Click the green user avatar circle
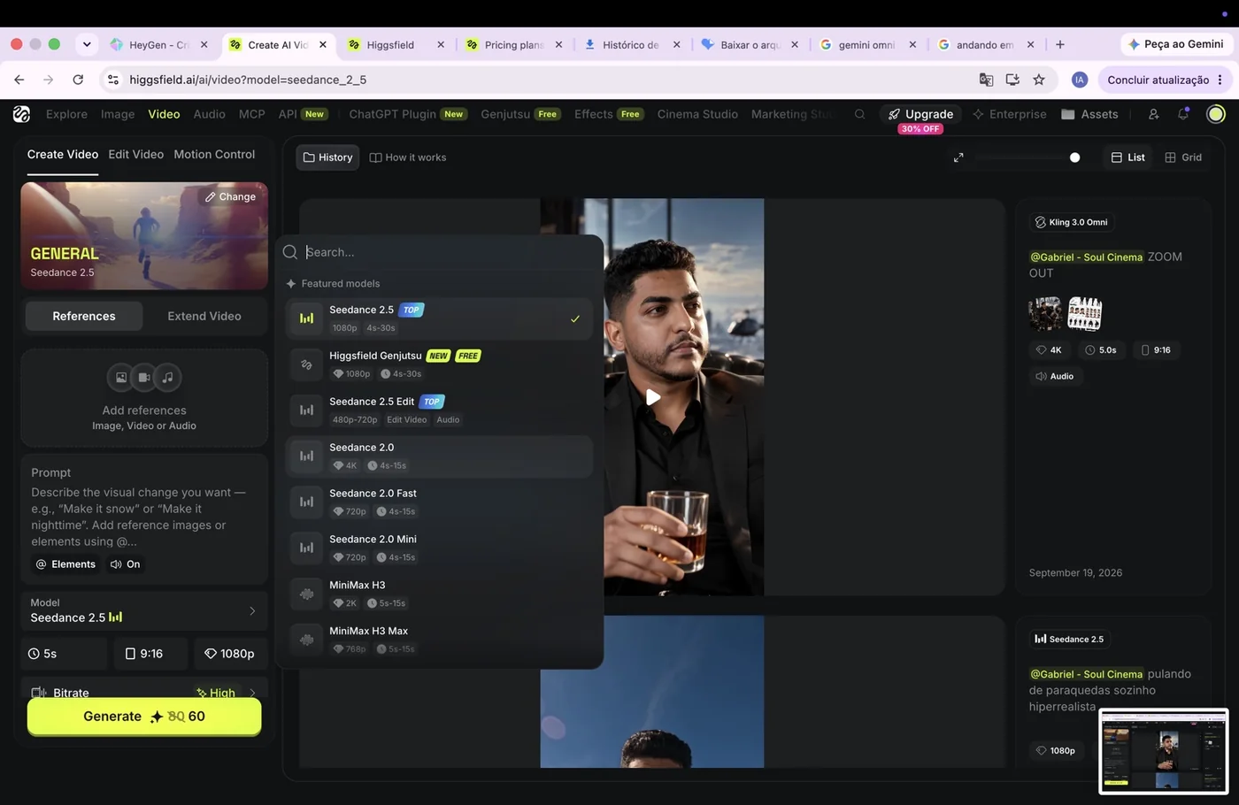The image size is (1239, 805). [1216, 114]
